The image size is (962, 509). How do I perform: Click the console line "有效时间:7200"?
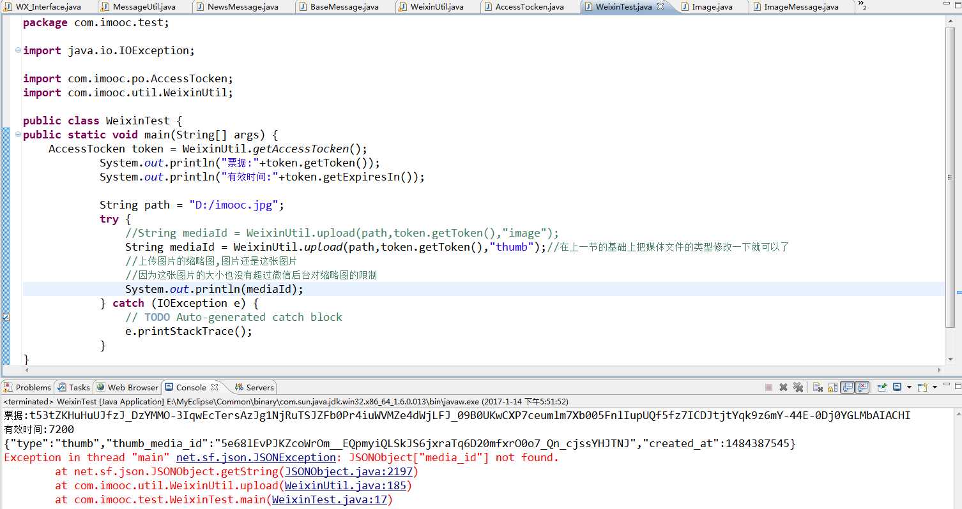click(39, 429)
